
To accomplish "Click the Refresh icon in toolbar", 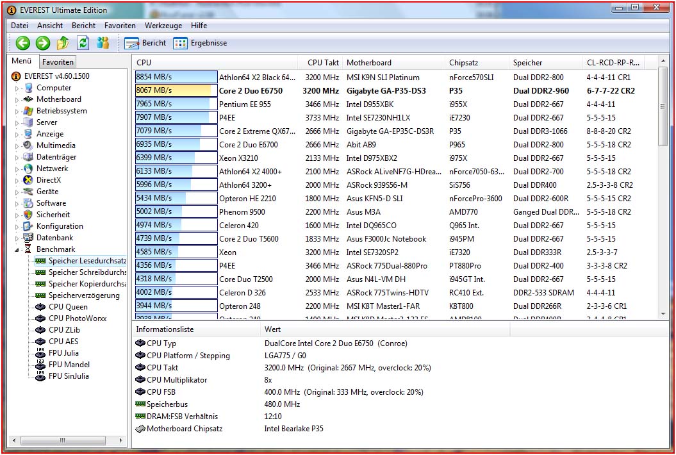I will click(83, 43).
